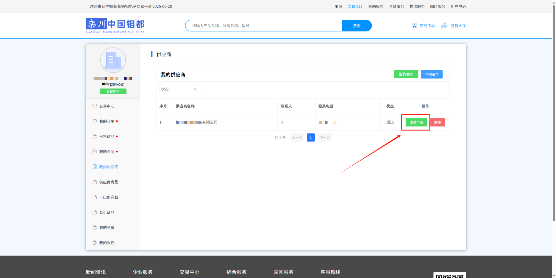Click the 我的订单 cart icon in sidebar
Screen dimensions: 556x278
[95, 121]
